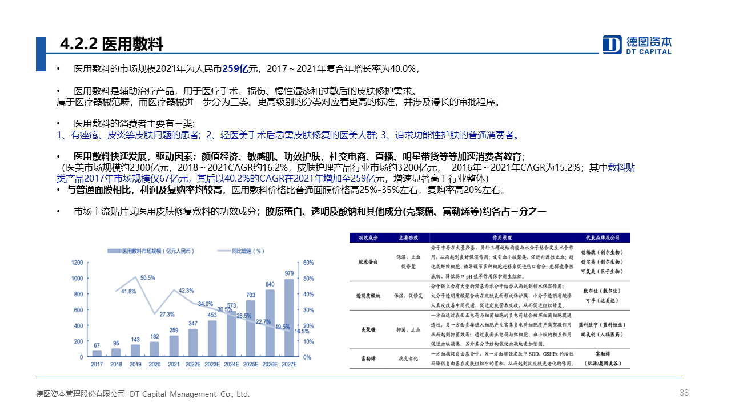The height and width of the screenshot is (411, 731).
Task: Click the bullet '医用敷料的消费者主要有三类'
Action: (x=134, y=123)
